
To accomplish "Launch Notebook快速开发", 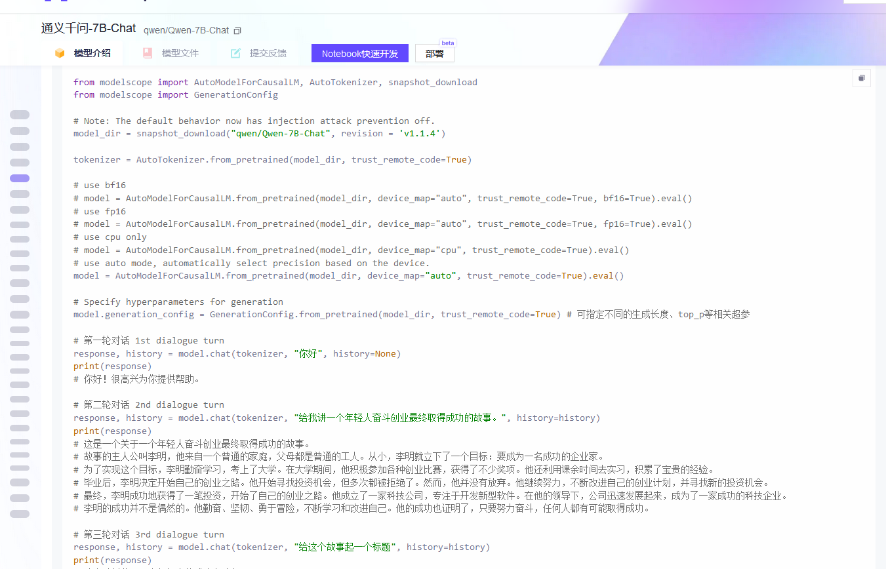I will (x=360, y=54).
